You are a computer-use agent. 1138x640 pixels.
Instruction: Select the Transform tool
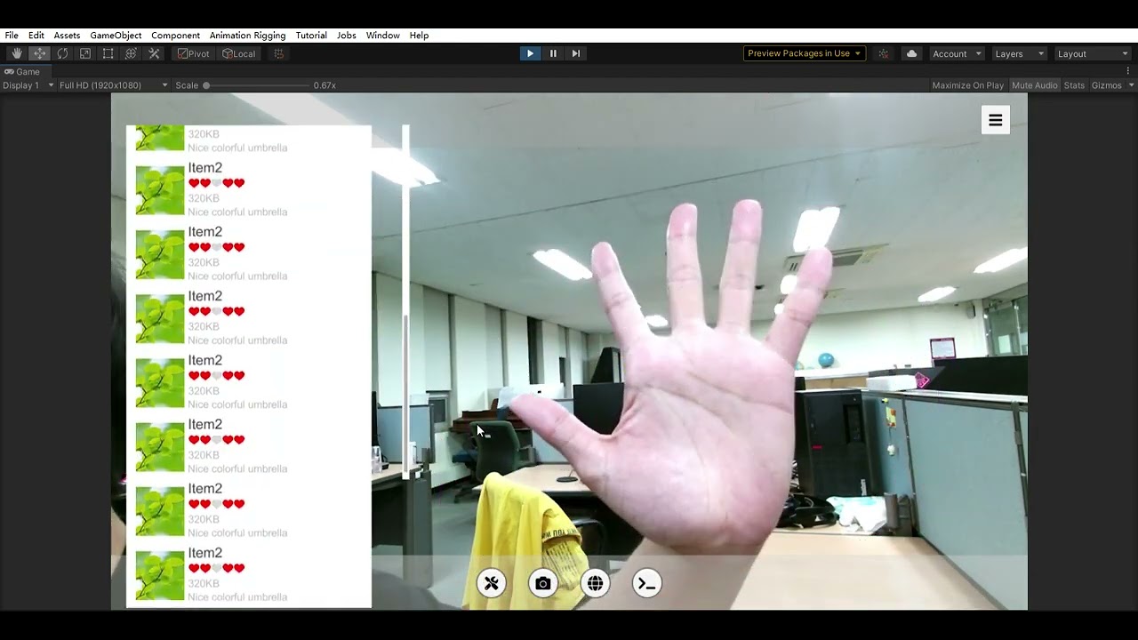pos(131,53)
